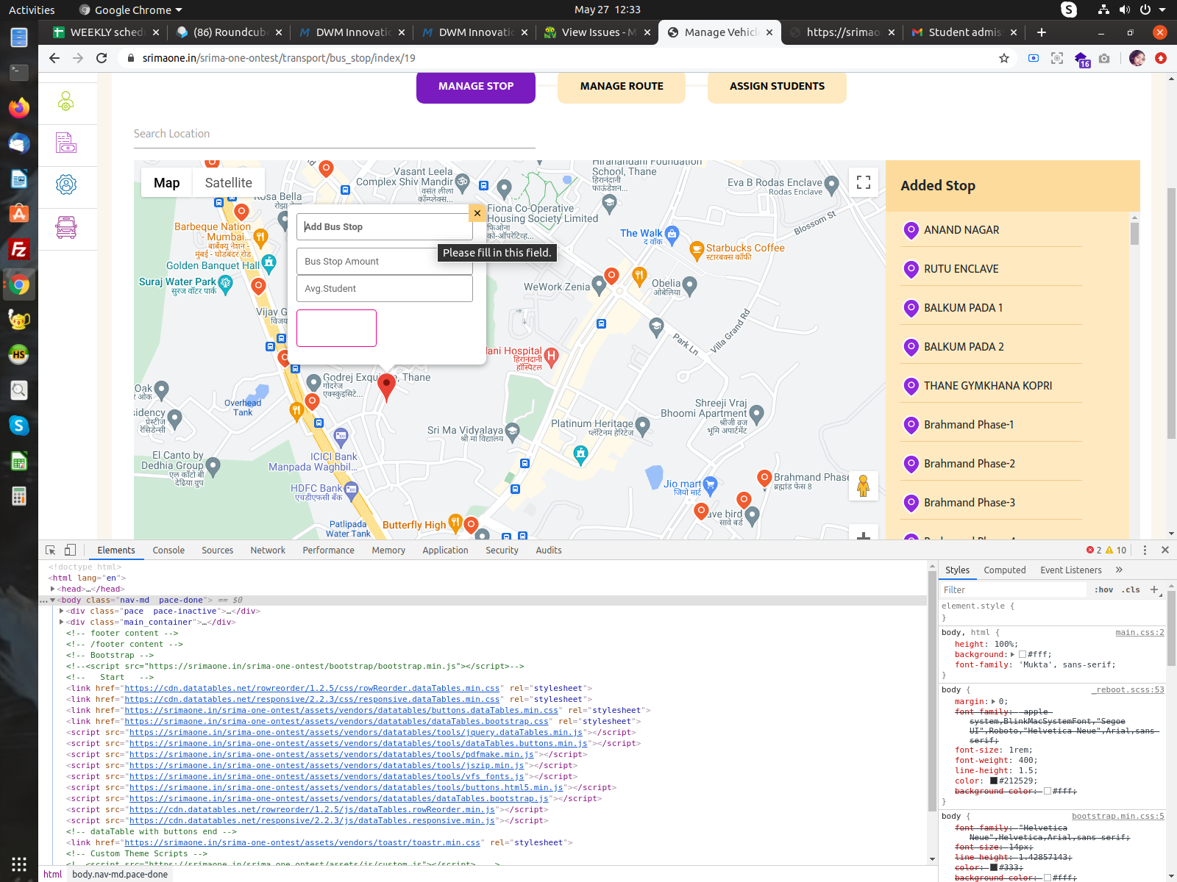Close the DevTools panel
This screenshot has height=882, width=1177.
pos(1165,550)
